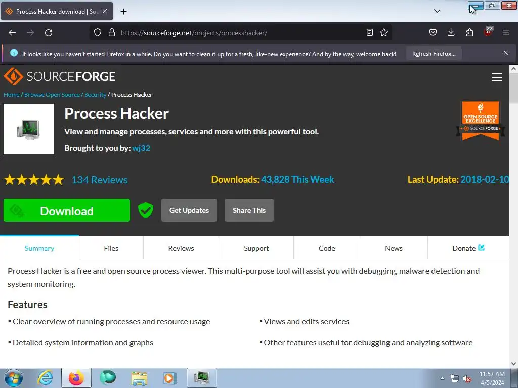
Task: Click the green verified shield checkmark
Action: coord(145,210)
